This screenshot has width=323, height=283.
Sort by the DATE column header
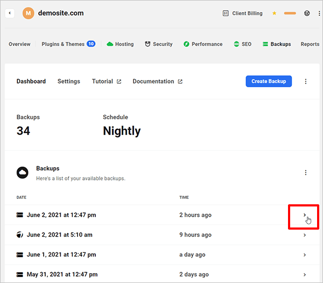pos(22,197)
